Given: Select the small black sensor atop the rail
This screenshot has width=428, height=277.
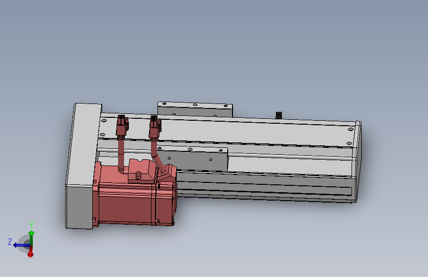Looking at the screenshot, I should click(279, 115).
